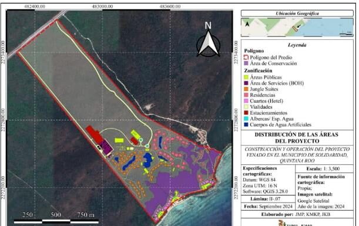The width and height of the screenshot is (359, 226).
Task: Open the Ubicación Geográfica inset map thumbnail
Action: tap(297, 27)
